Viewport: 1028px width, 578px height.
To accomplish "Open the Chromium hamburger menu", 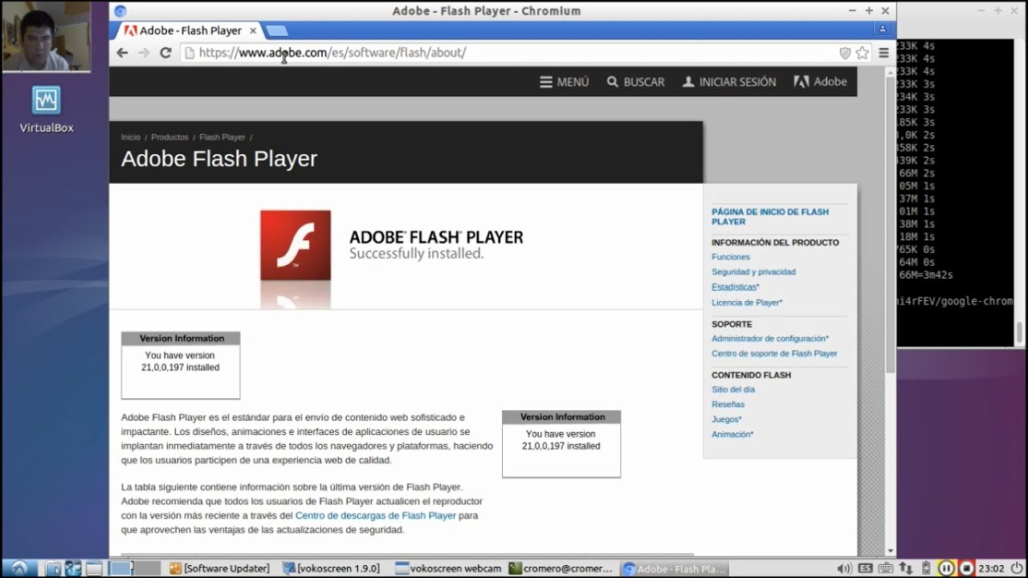I will coord(883,53).
